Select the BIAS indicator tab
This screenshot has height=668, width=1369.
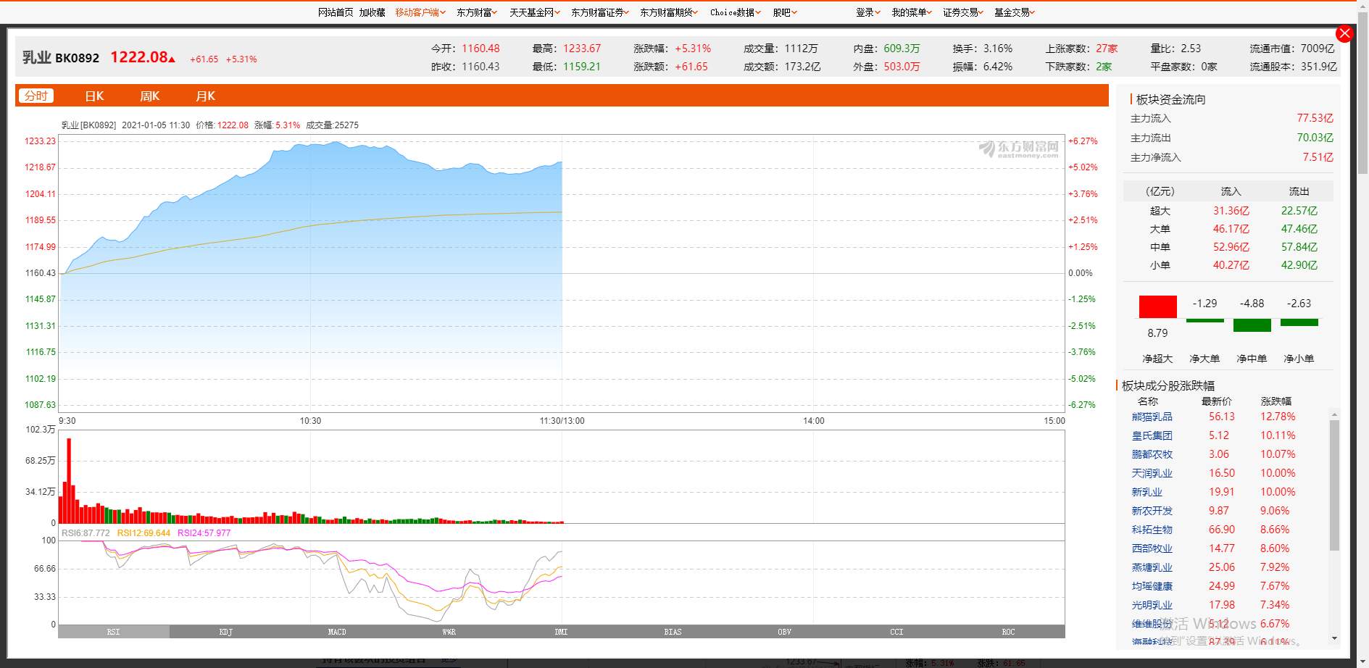pos(673,632)
